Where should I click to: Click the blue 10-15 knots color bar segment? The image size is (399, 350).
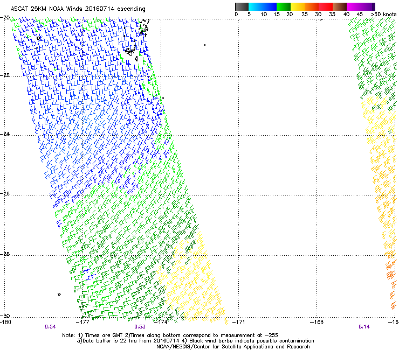(x=270, y=6)
